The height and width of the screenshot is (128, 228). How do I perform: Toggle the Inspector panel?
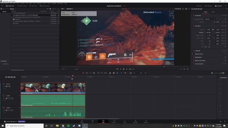tap(218, 6)
